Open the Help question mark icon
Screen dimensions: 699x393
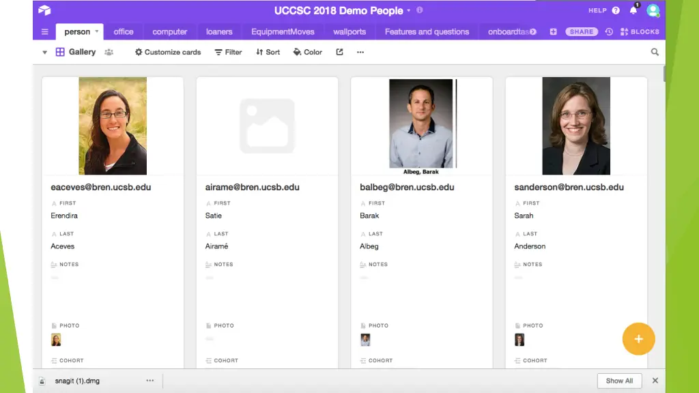(616, 10)
